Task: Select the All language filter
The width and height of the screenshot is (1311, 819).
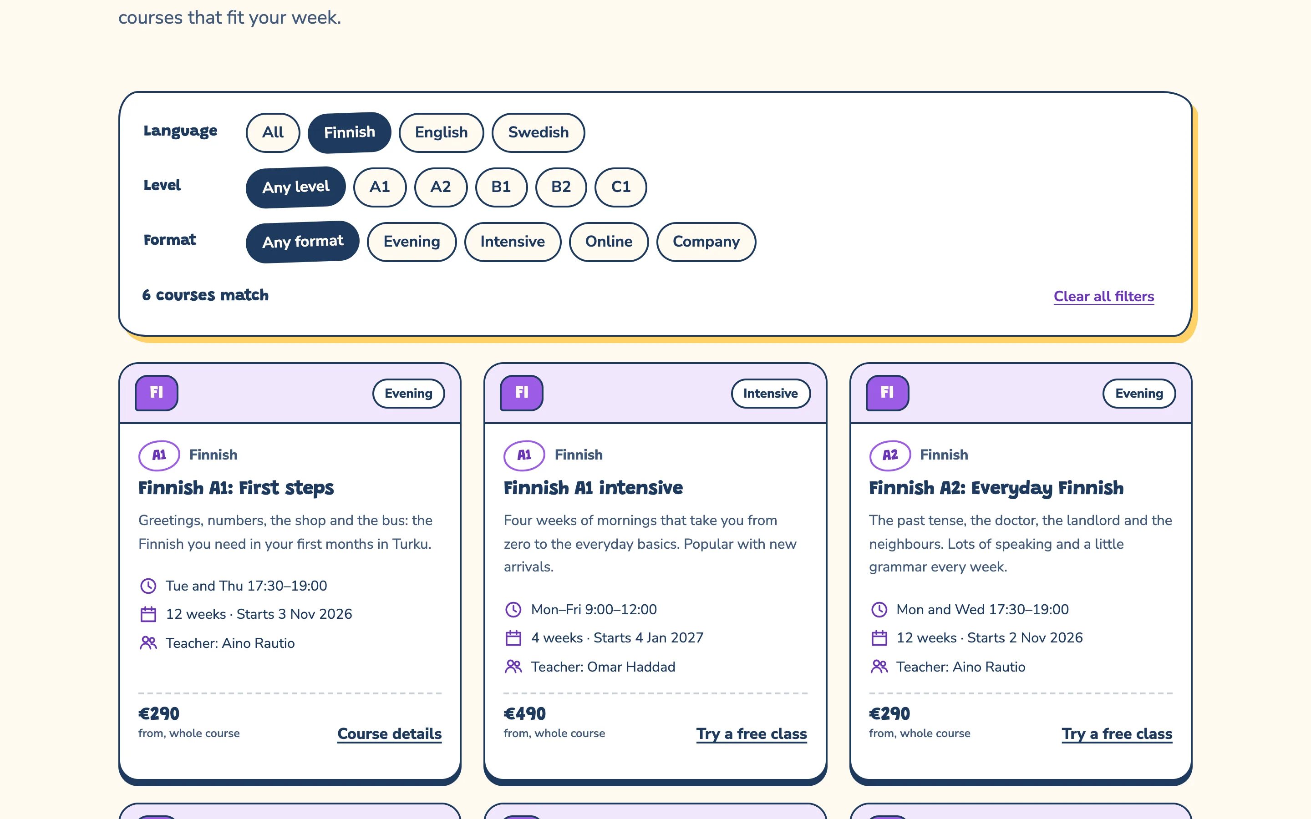Action: [x=273, y=133]
